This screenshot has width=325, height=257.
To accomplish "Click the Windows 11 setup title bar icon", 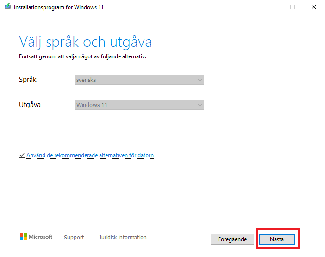I will point(7,7).
